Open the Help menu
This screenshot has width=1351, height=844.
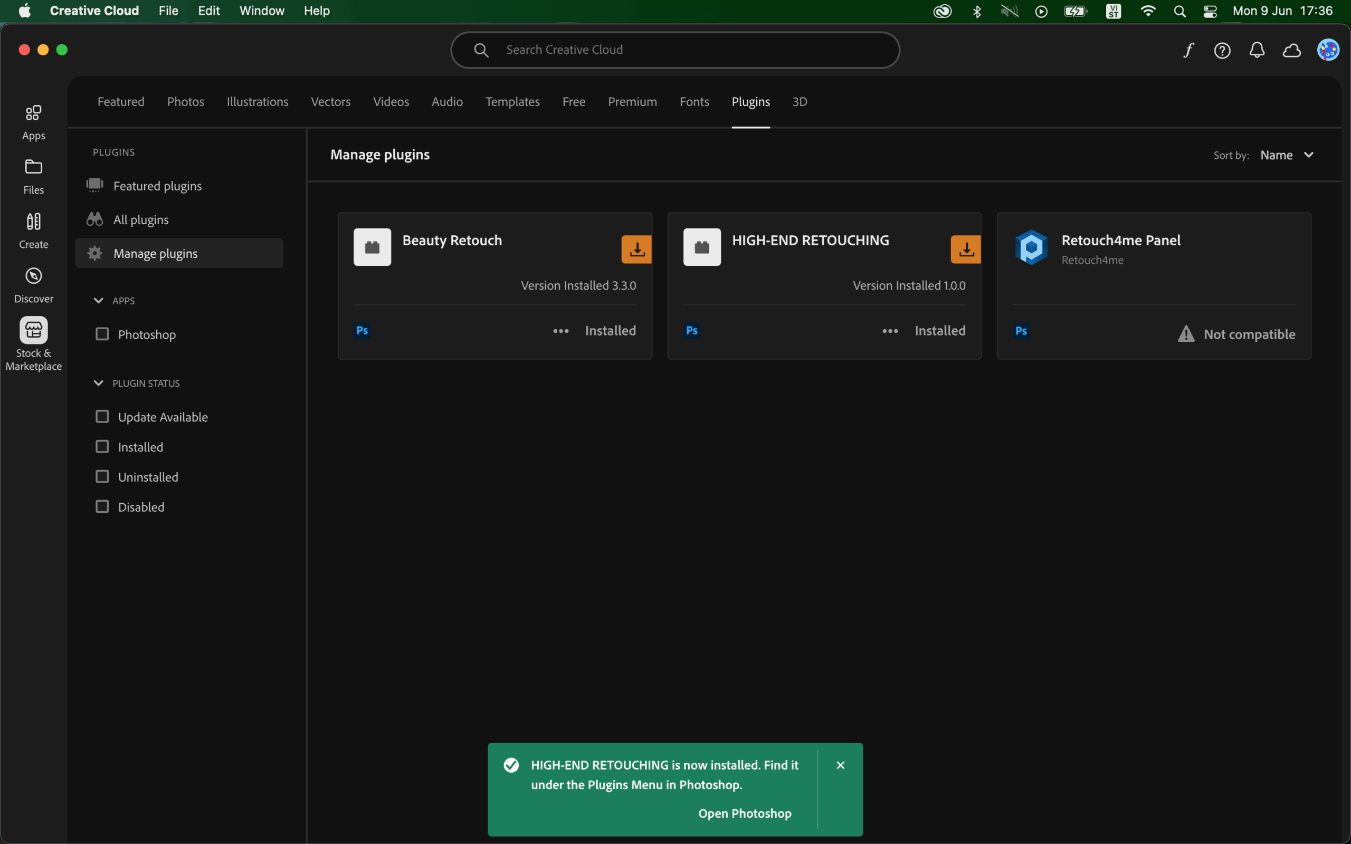317,11
